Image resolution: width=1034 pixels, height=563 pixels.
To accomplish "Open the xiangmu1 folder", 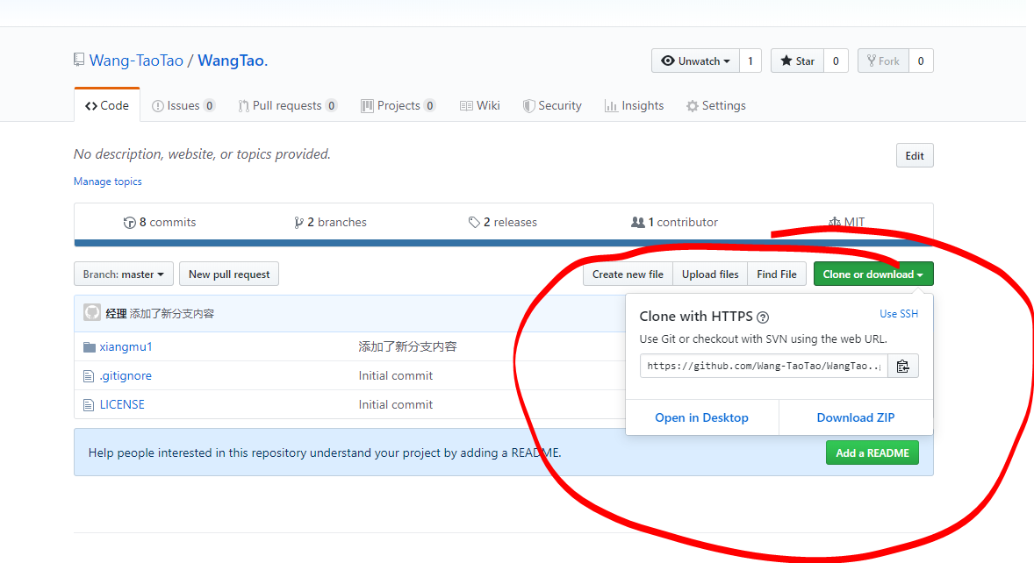I will [126, 347].
